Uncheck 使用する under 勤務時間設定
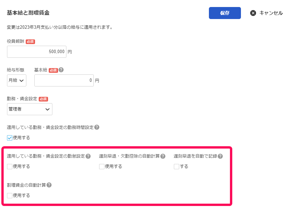Screen dimensions: 294x218 pos(10,138)
